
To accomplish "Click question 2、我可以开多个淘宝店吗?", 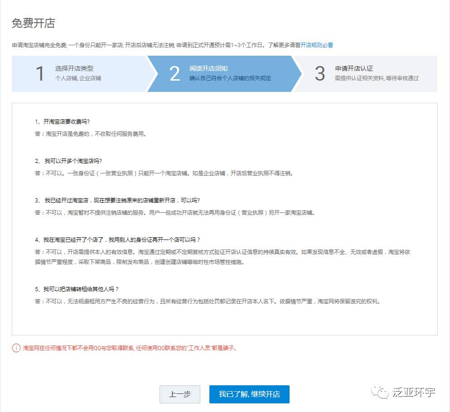I will [68, 161].
